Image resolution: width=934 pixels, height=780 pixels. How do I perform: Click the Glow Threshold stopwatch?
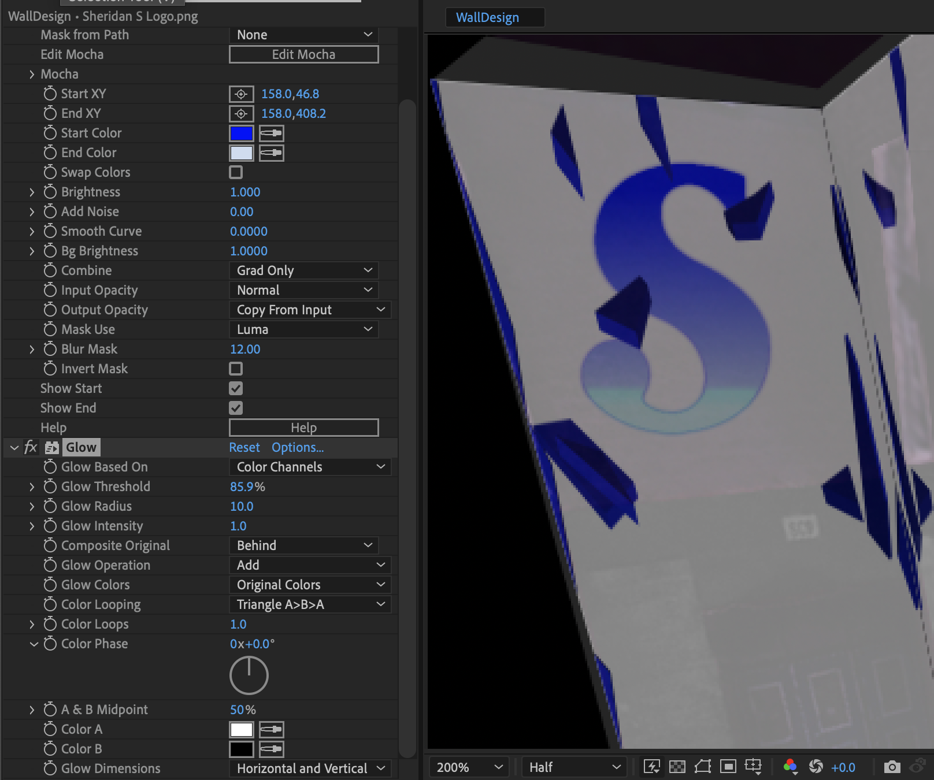click(x=50, y=486)
